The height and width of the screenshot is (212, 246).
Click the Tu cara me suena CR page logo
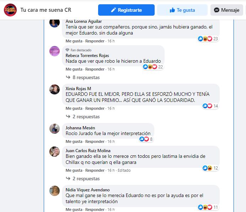tap(10, 10)
